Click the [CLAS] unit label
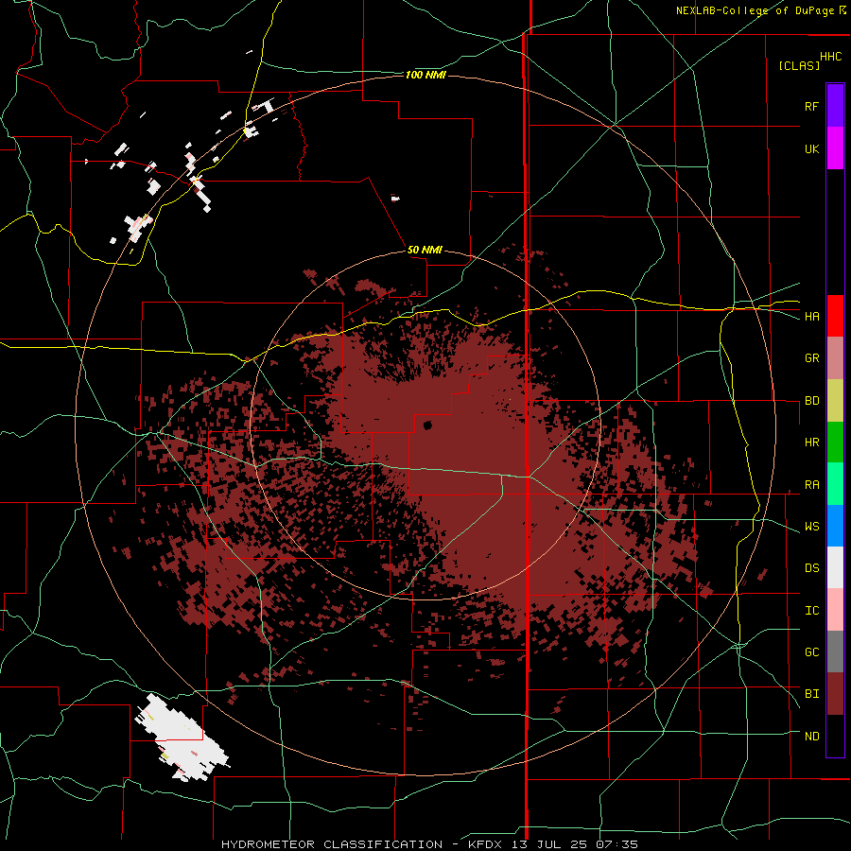Image resolution: width=851 pixels, height=851 pixels. pos(799,65)
